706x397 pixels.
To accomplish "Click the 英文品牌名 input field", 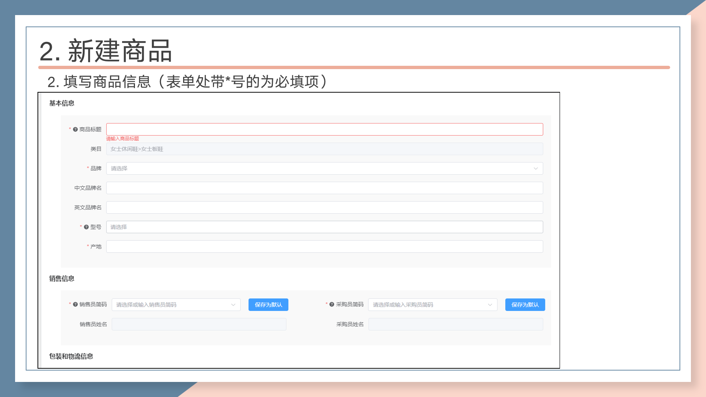I will coord(324,207).
